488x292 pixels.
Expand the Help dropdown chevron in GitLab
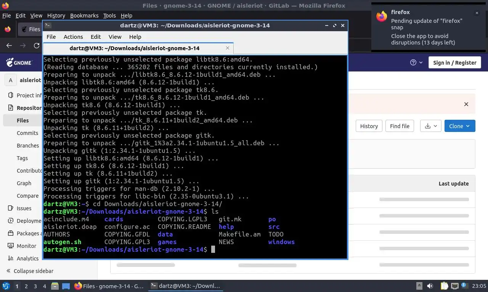(421, 62)
